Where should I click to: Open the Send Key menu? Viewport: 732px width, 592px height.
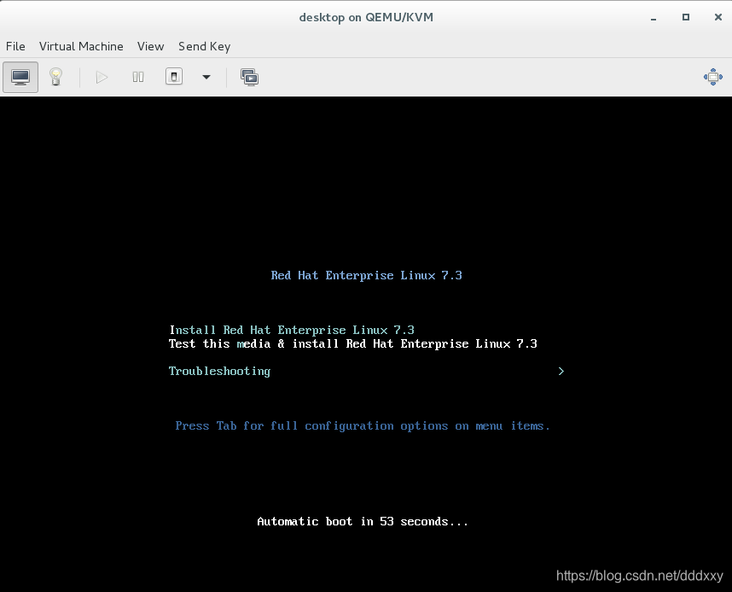tap(205, 46)
